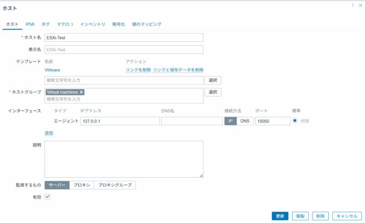Choose プロキシグループ for monitoring

click(115, 185)
